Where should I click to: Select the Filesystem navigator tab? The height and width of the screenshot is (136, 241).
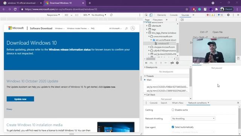pos(157,20)
